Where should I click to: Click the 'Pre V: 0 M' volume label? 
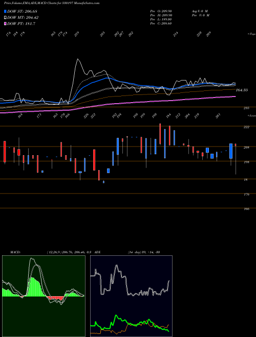(x=200, y=15)
